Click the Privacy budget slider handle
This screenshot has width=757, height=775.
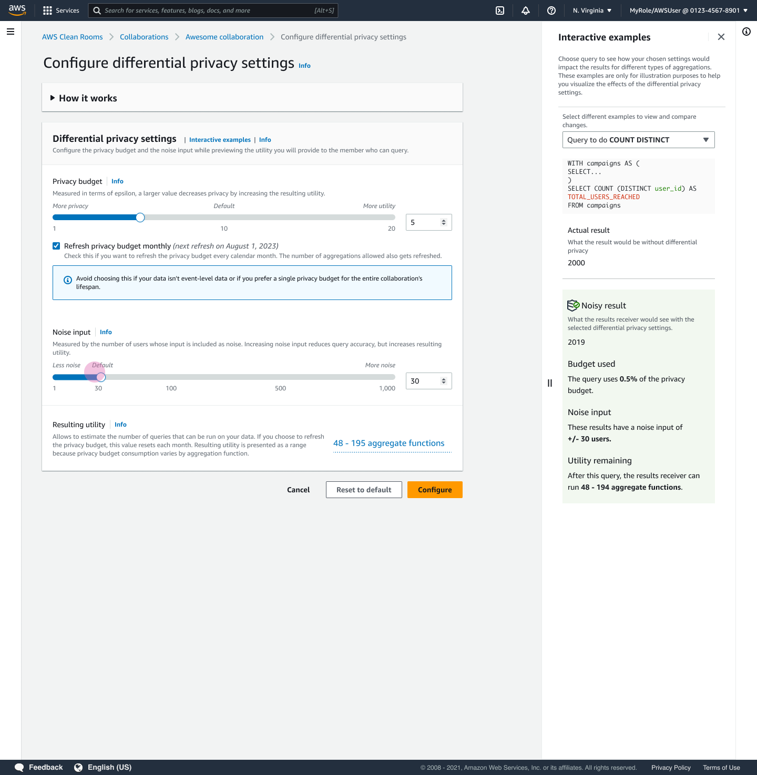tap(140, 218)
